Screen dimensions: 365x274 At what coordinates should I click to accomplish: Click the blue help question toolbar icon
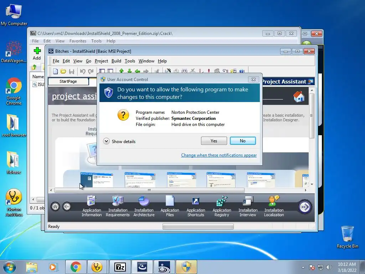242,71
